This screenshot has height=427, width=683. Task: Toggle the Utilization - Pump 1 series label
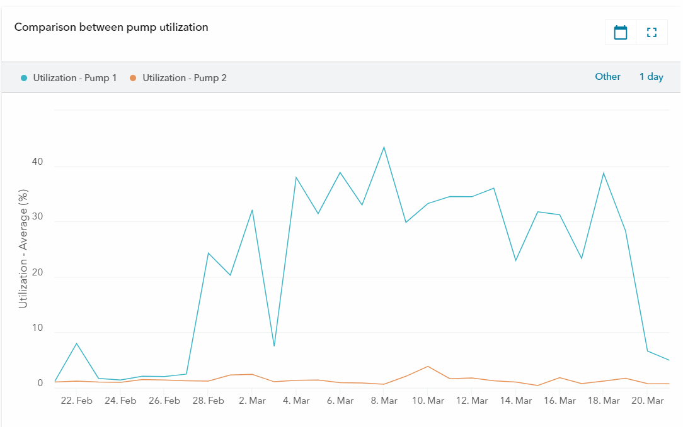coord(74,78)
